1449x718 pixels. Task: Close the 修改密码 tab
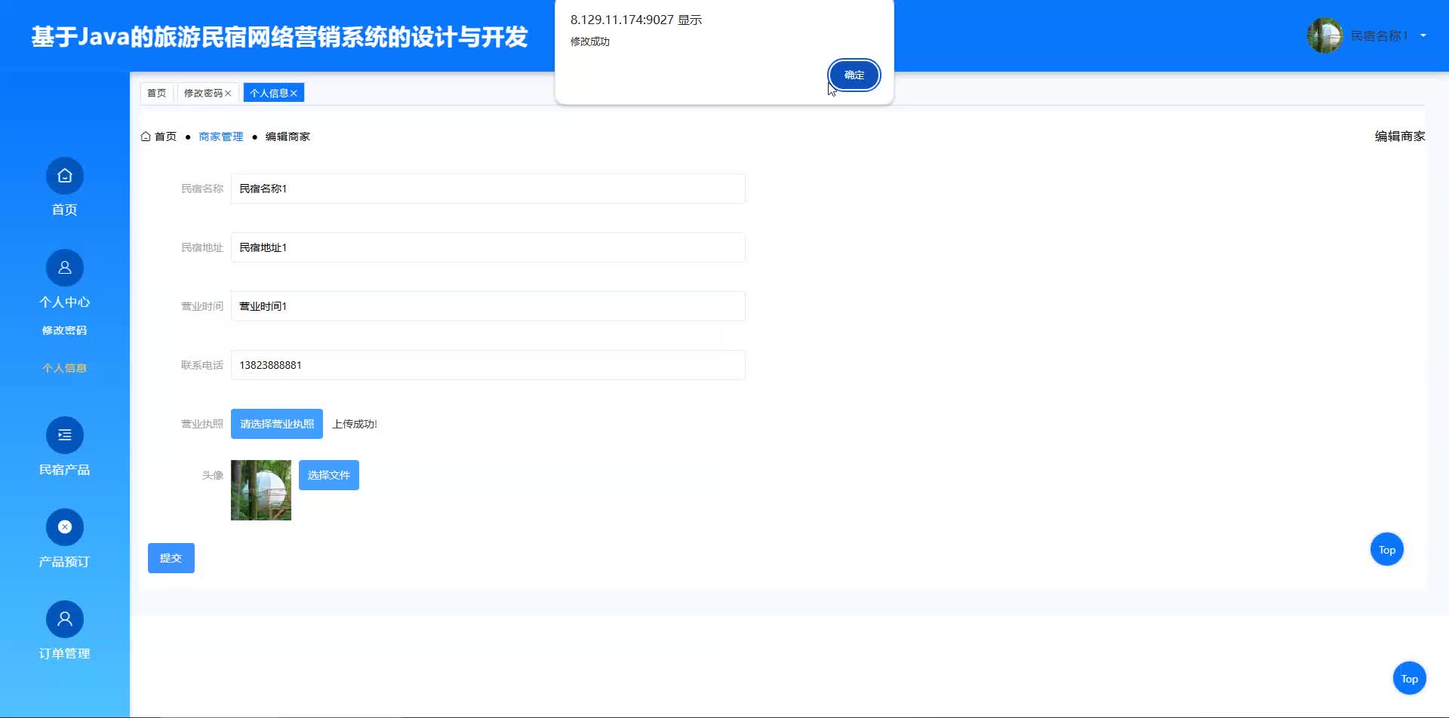point(229,93)
